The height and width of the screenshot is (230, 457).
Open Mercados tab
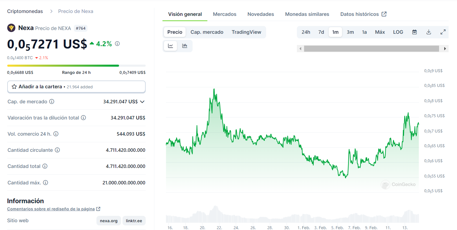[225, 14]
